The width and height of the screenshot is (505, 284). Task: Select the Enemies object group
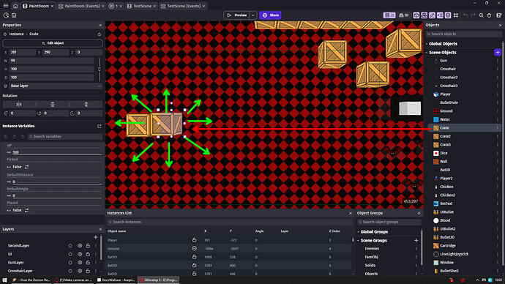tap(372, 249)
